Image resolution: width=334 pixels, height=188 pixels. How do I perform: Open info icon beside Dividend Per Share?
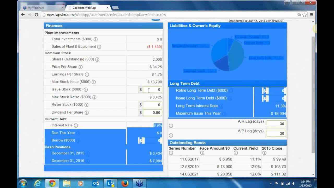(87, 113)
